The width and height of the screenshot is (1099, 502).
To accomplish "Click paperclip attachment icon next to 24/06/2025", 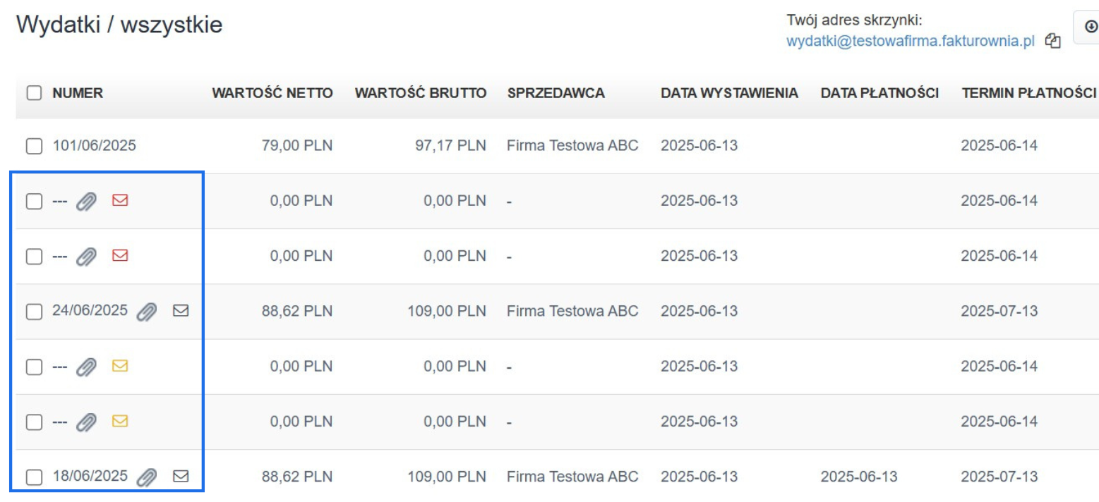I will tap(146, 311).
